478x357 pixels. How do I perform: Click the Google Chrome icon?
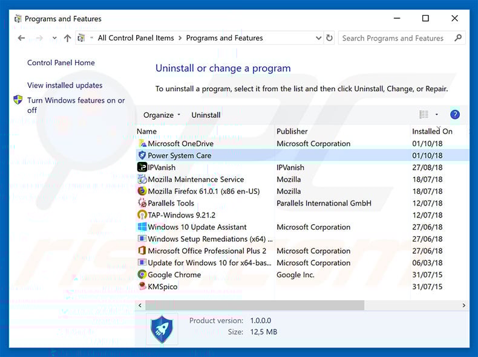pos(142,274)
